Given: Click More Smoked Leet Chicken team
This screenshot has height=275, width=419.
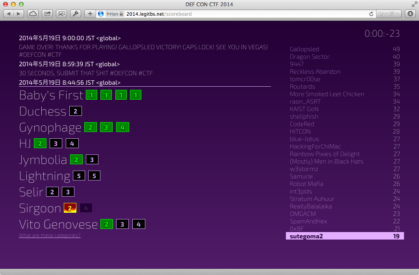Looking at the screenshot, I should click(x=327, y=94).
